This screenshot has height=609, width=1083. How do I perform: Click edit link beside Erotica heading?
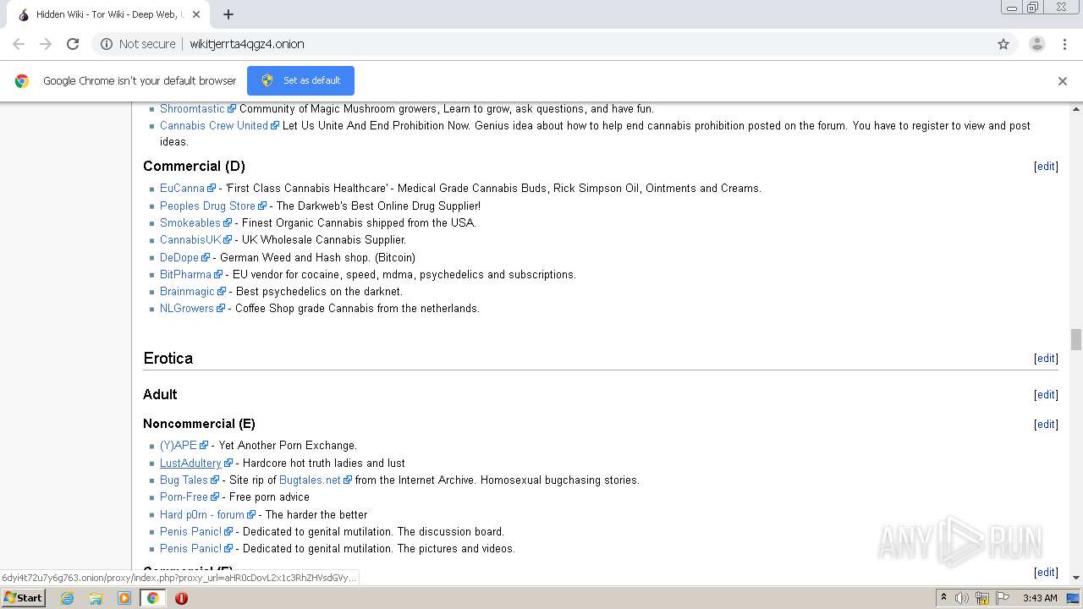point(1046,359)
